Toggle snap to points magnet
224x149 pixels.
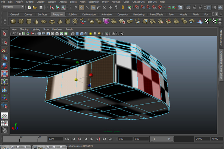pyautogui.click(x=149, y=7)
